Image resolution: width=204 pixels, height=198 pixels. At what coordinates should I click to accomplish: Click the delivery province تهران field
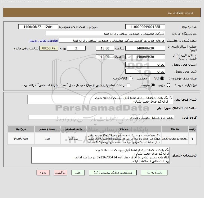pos(145,65)
